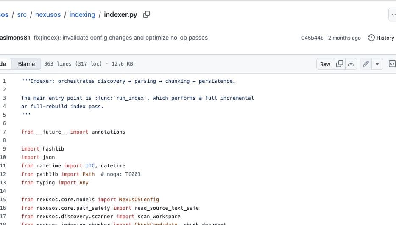Select line number 9
Viewport: 396px width, 225px height.
tap(4, 148)
